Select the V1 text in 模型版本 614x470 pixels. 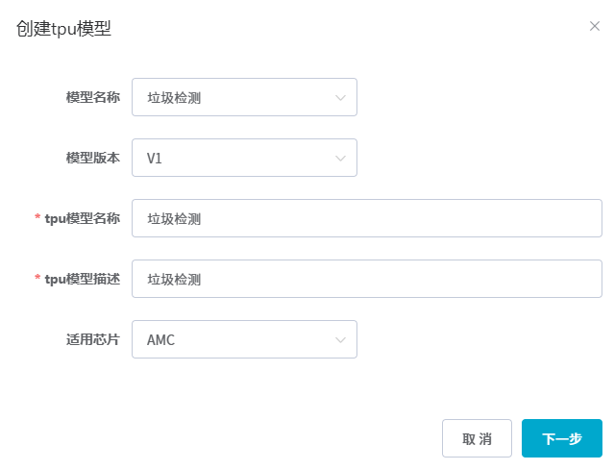coord(155,158)
